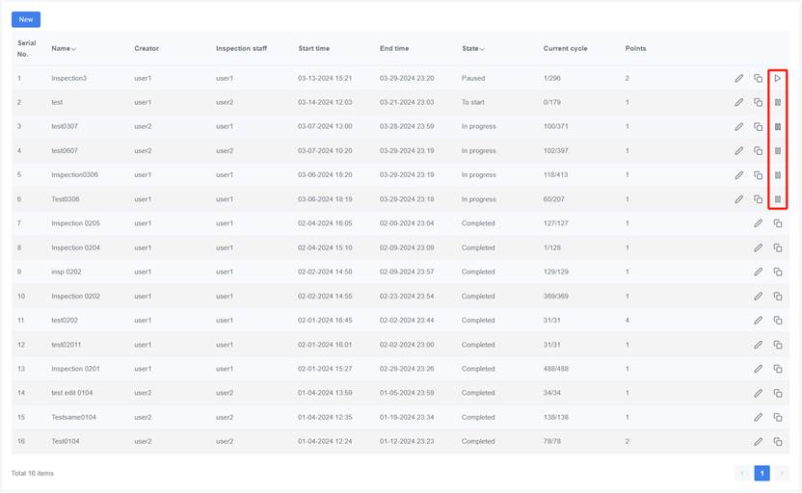Copy the task named test
This screenshot has height=493, width=802.
coord(758,102)
